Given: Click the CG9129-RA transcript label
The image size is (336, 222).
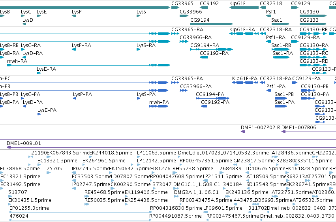Looking at the screenshot, I should (x=305, y=38).
